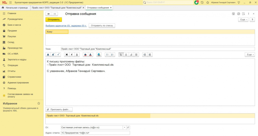
Task: Close the Прайс-лист tab
Action: [x=83, y=8]
